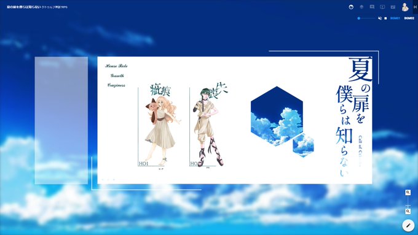Screen dimensions: 418x235
Task: Click the large hexagon sky image
Action: tap(277, 117)
